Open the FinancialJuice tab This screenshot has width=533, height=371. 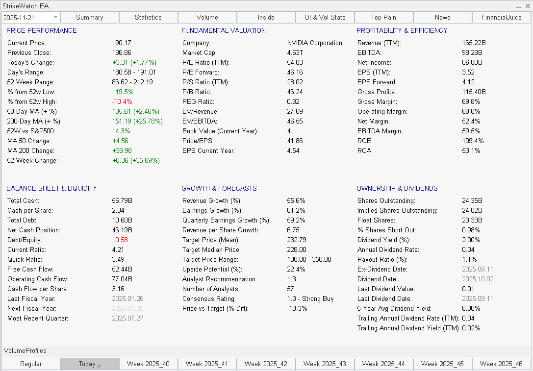[501, 17]
